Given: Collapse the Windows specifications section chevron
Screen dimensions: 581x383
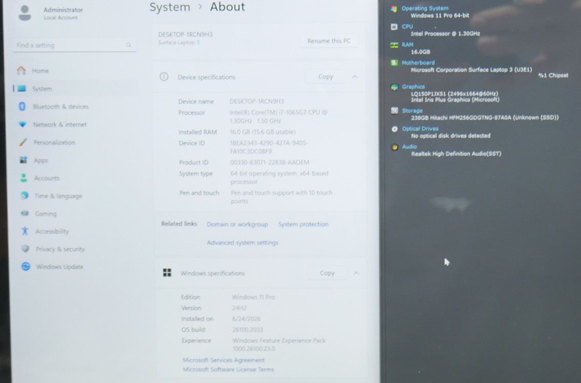Looking at the screenshot, I should click(356, 273).
